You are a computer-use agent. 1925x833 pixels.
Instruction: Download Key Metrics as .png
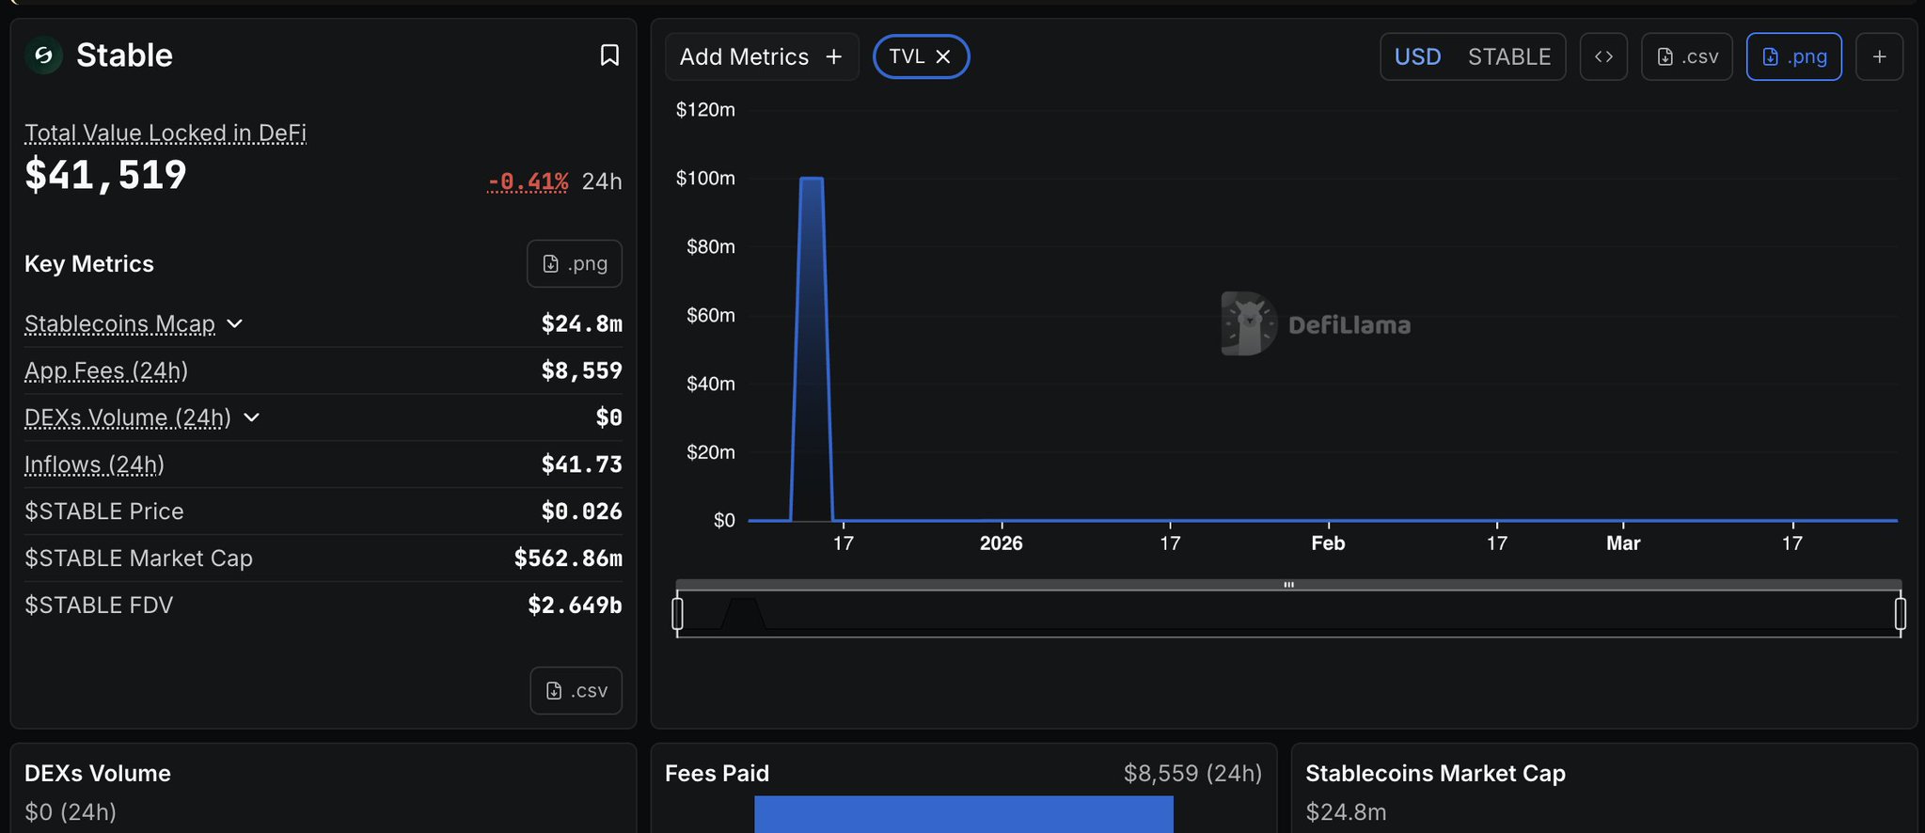(575, 264)
